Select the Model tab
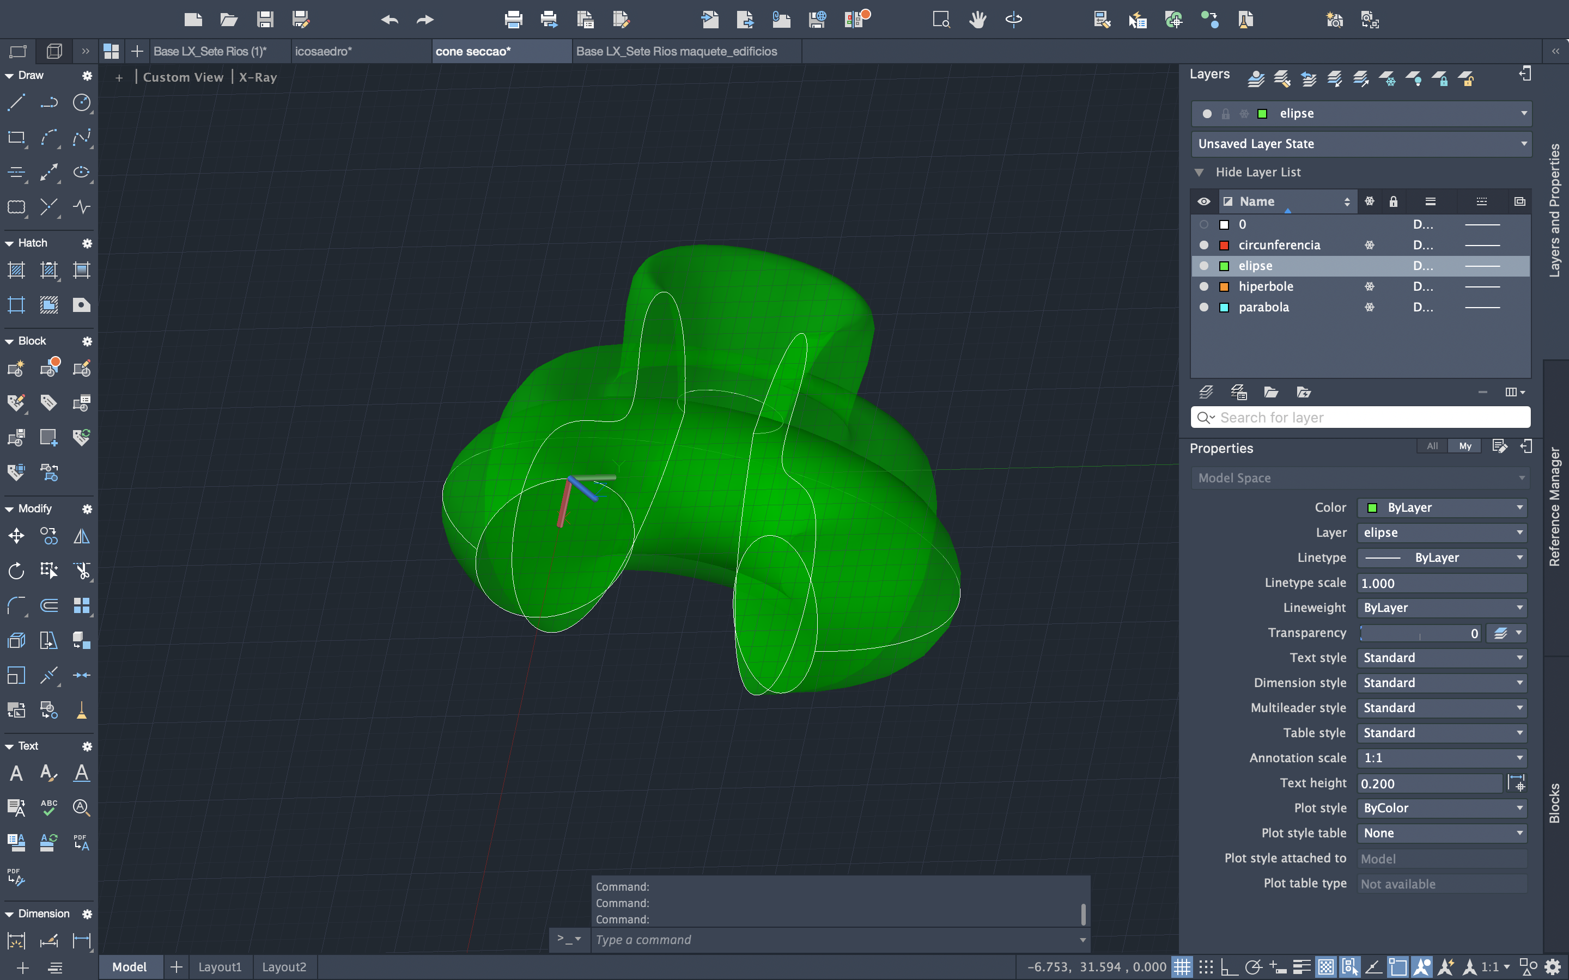 point(130,967)
